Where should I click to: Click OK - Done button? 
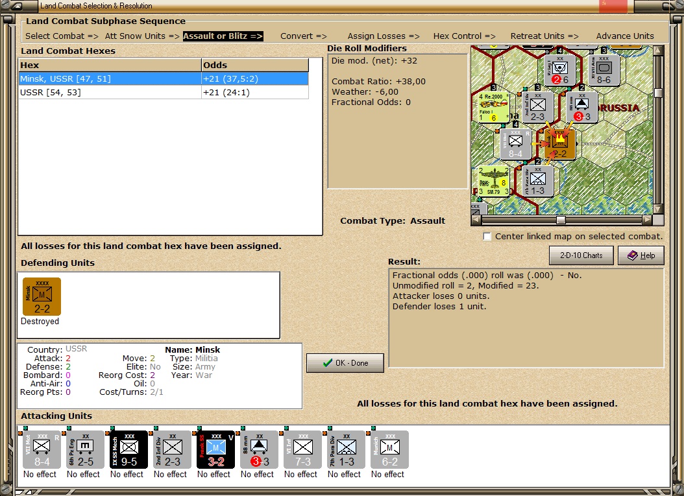click(x=345, y=363)
